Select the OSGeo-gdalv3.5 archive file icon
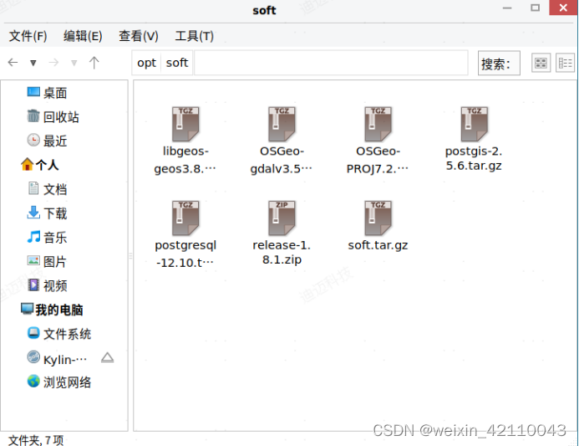This screenshot has width=579, height=446. (x=282, y=124)
